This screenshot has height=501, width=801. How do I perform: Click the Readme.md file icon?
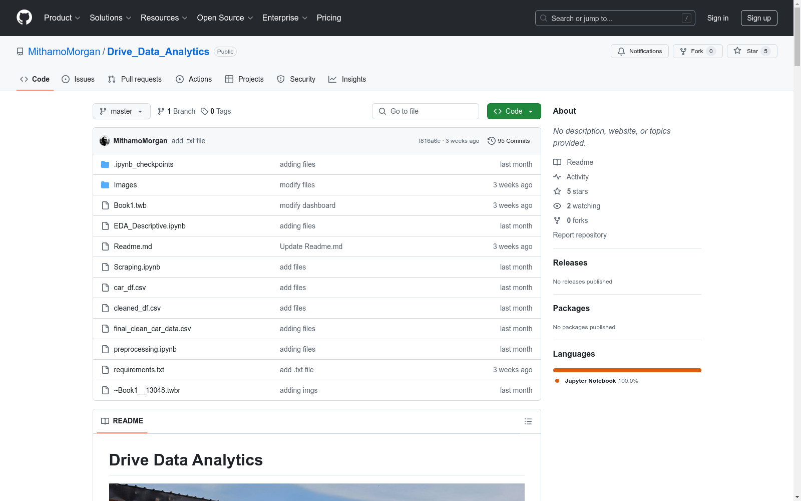pyautogui.click(x=105, y=246)
